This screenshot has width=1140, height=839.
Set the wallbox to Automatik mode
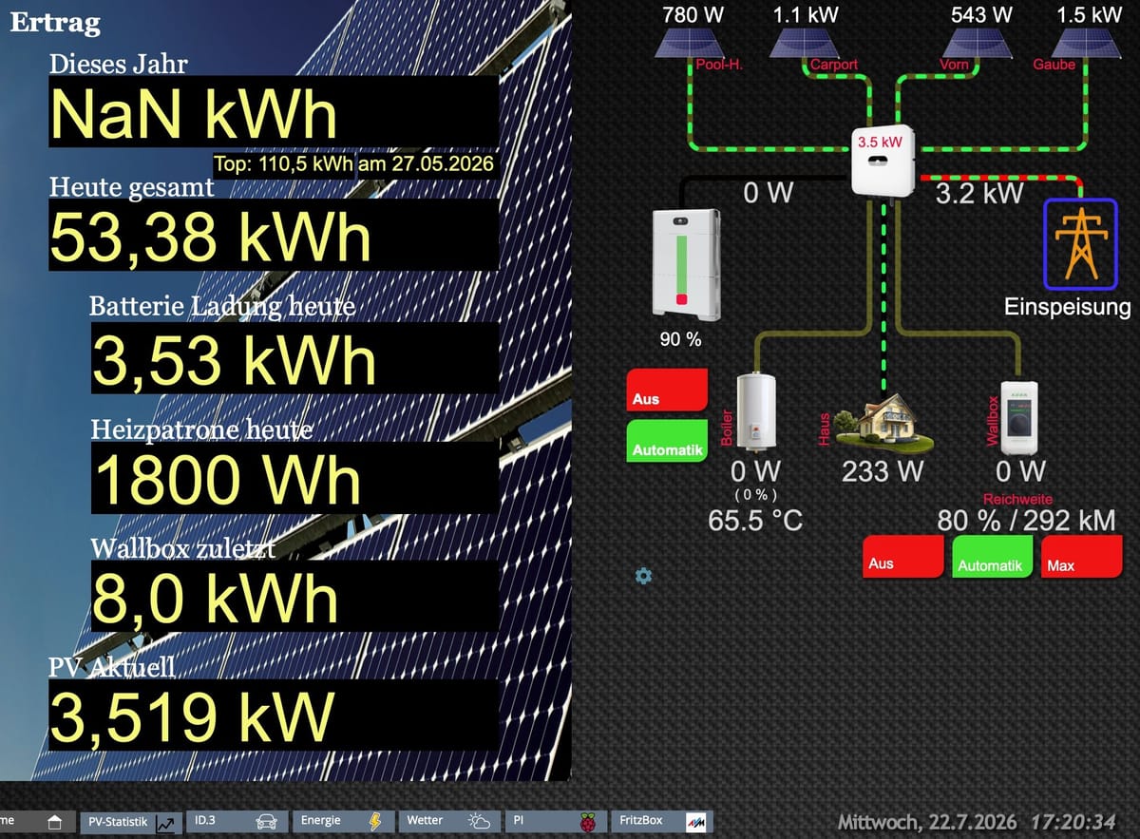[992, 557]
